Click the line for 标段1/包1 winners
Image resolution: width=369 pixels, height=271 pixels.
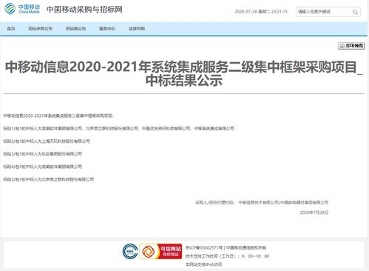pos(118,128)
